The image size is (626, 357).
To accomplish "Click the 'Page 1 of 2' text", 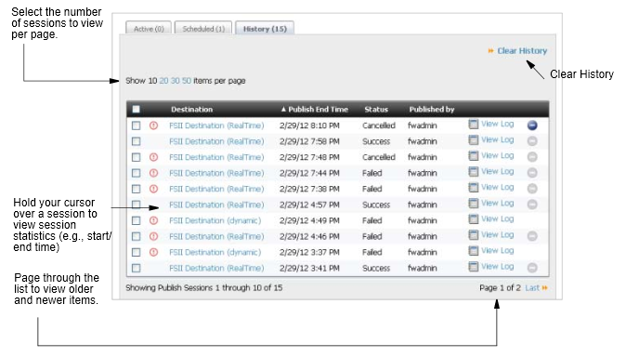I will (x=500, y=288).
